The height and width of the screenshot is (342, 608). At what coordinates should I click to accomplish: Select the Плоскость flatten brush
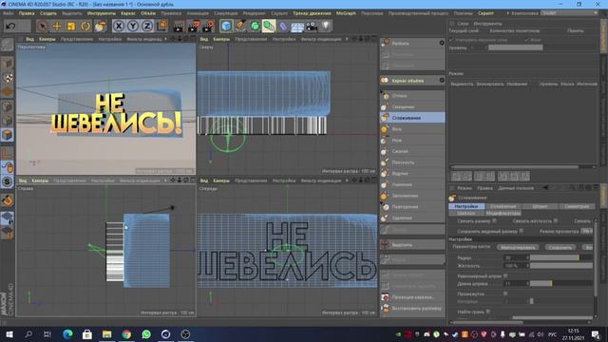coord(412,162)
